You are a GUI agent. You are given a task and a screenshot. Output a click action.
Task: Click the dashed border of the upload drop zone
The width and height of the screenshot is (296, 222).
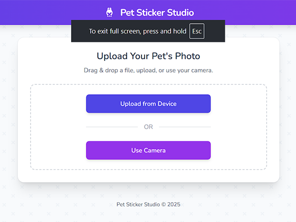tap(31, 127)
